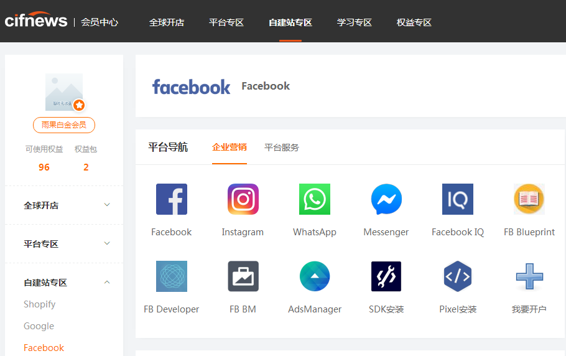The height and width of the screenshot is (356, 566).
Task: Open Shopify in the sidebar
Action: [39, 304]
